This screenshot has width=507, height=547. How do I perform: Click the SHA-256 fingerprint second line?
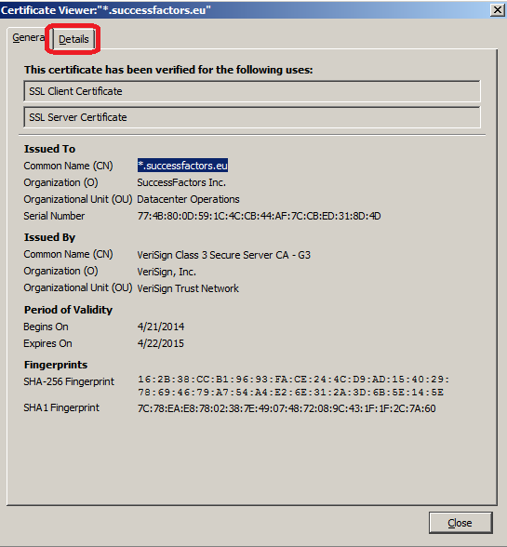(290, 393)
